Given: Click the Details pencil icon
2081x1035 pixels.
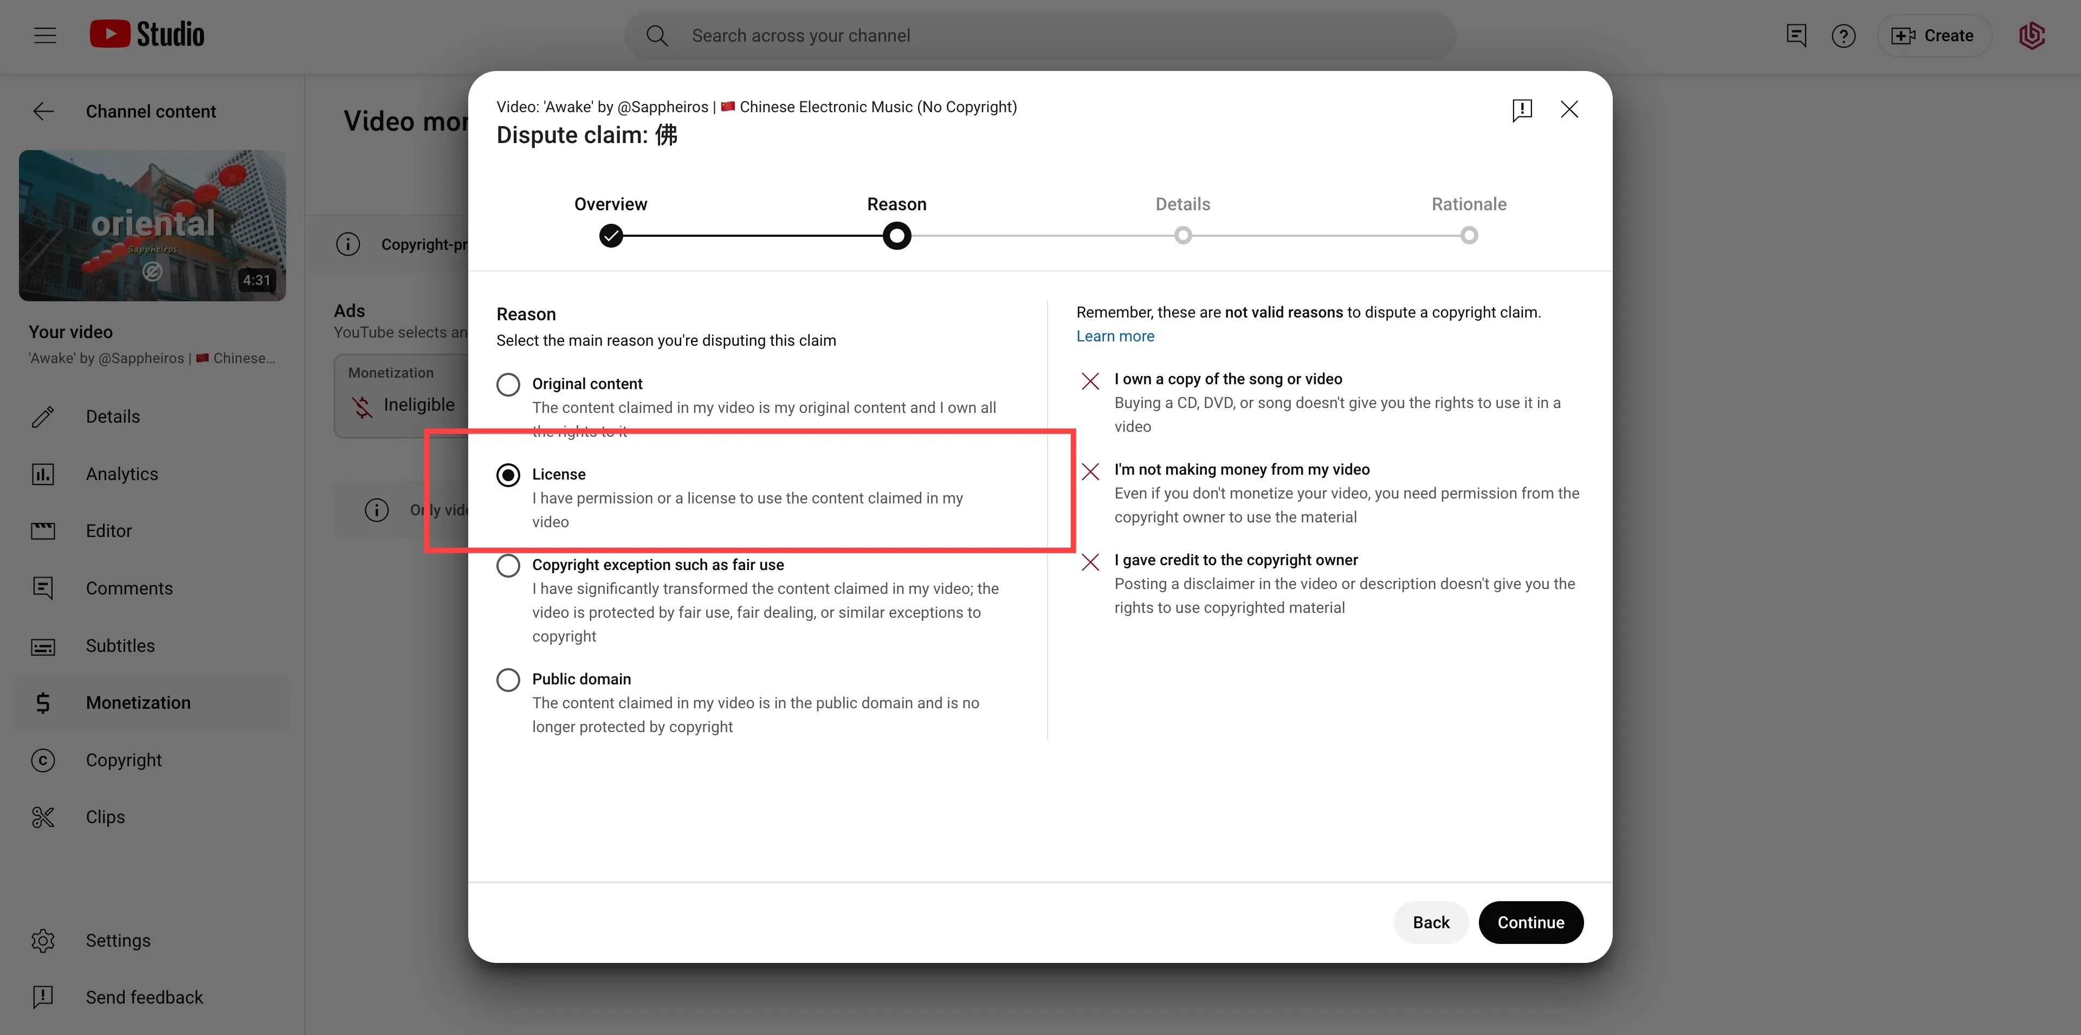Looking at the screenshot, I should [x=43, y=417].
